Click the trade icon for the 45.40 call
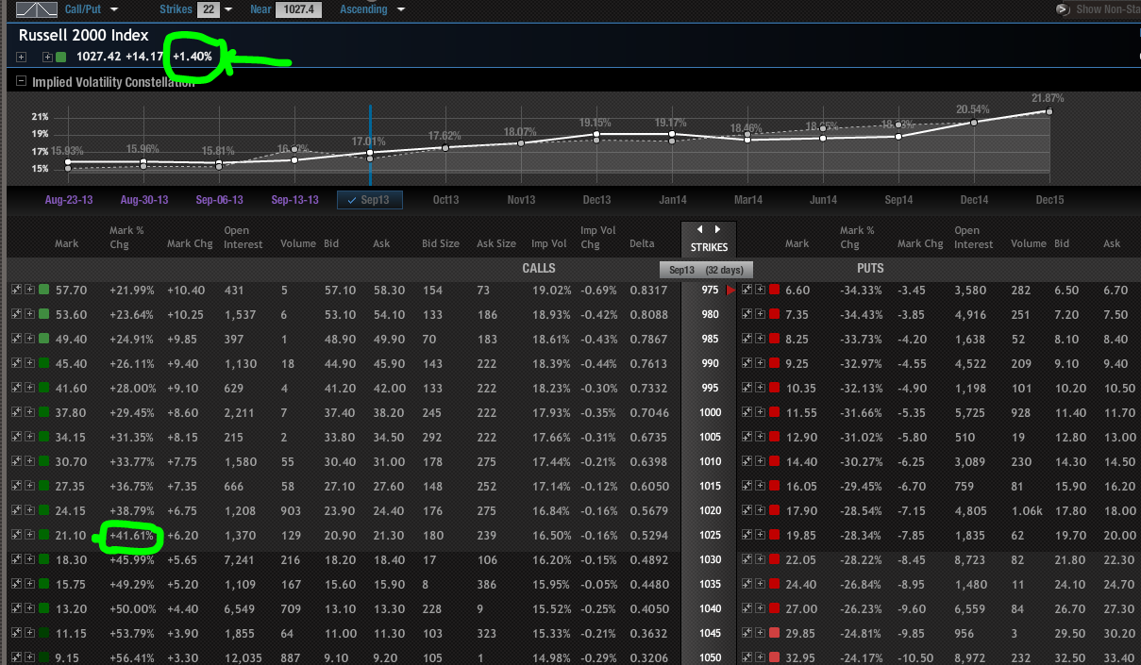 [x=16, y=363]
